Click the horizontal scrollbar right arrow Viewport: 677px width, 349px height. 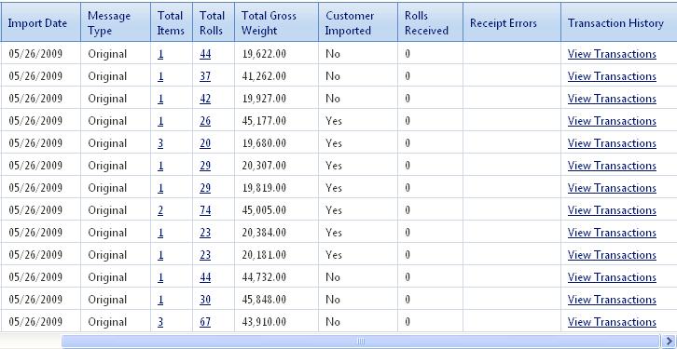(x=669, y=342)
